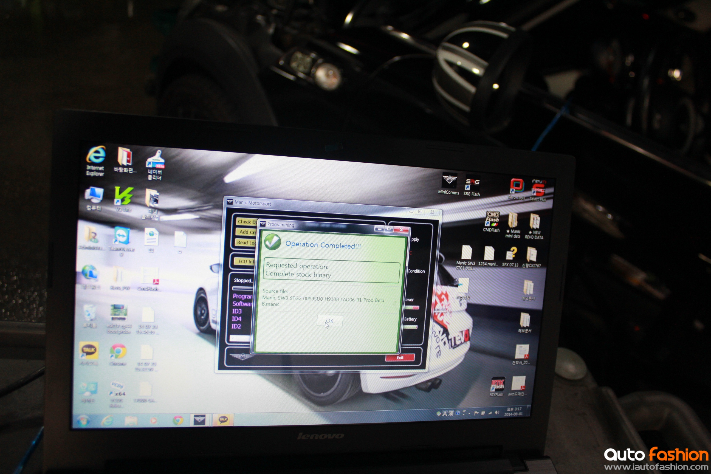The height and width of the screenshot is (474, 711).
Task: Open the Computer (컴퓨터) desktop icon
Action: point(94,198)
